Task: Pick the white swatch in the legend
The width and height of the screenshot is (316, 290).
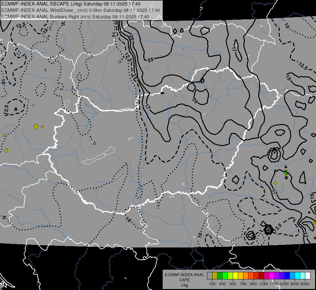Action: coord(308,275)
